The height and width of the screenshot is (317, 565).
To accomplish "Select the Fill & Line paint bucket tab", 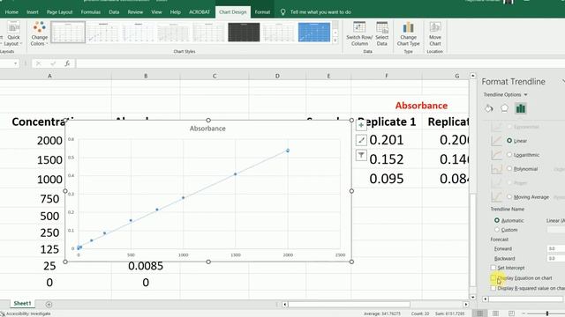I will point(488,108).
